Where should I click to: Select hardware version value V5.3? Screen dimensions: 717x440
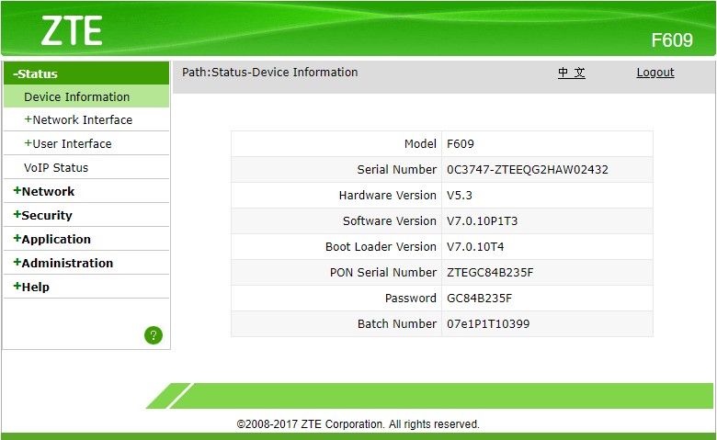(459, 195)
